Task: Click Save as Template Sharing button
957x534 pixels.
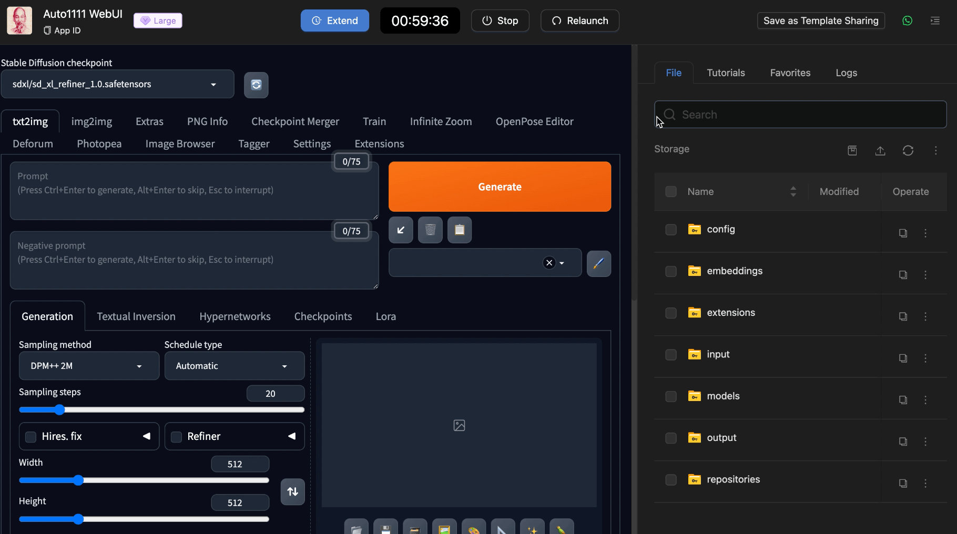Action: click(821, 20)
